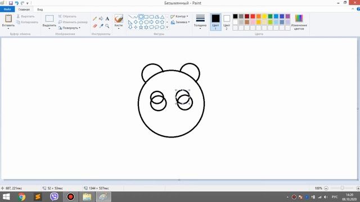The width and height of the screenshot is (360, 202).
Task: Activate Цвет 2 background color box
Action: click(x=227, y=22)
